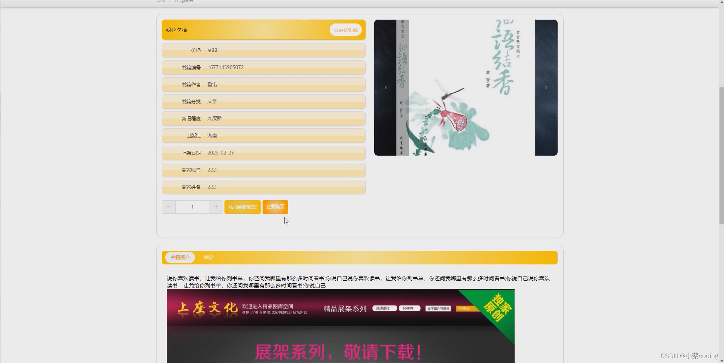Click the 上架日期 label
This screenshot has width=724, height=363.
coord(191,153)
